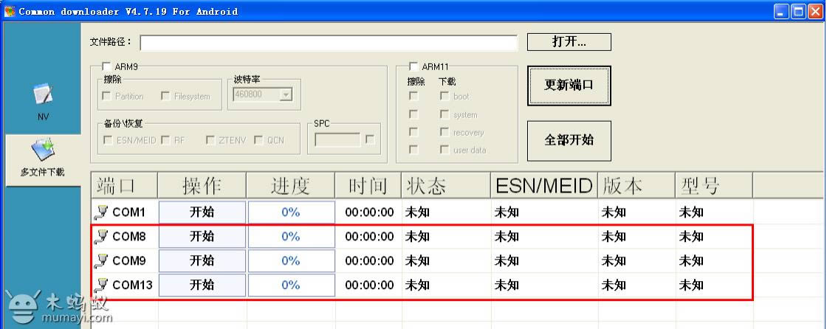Click the 更新端口 button
The width and height of the screenshot is (827, 329).
pyautogui.click(x=569, y=85)
